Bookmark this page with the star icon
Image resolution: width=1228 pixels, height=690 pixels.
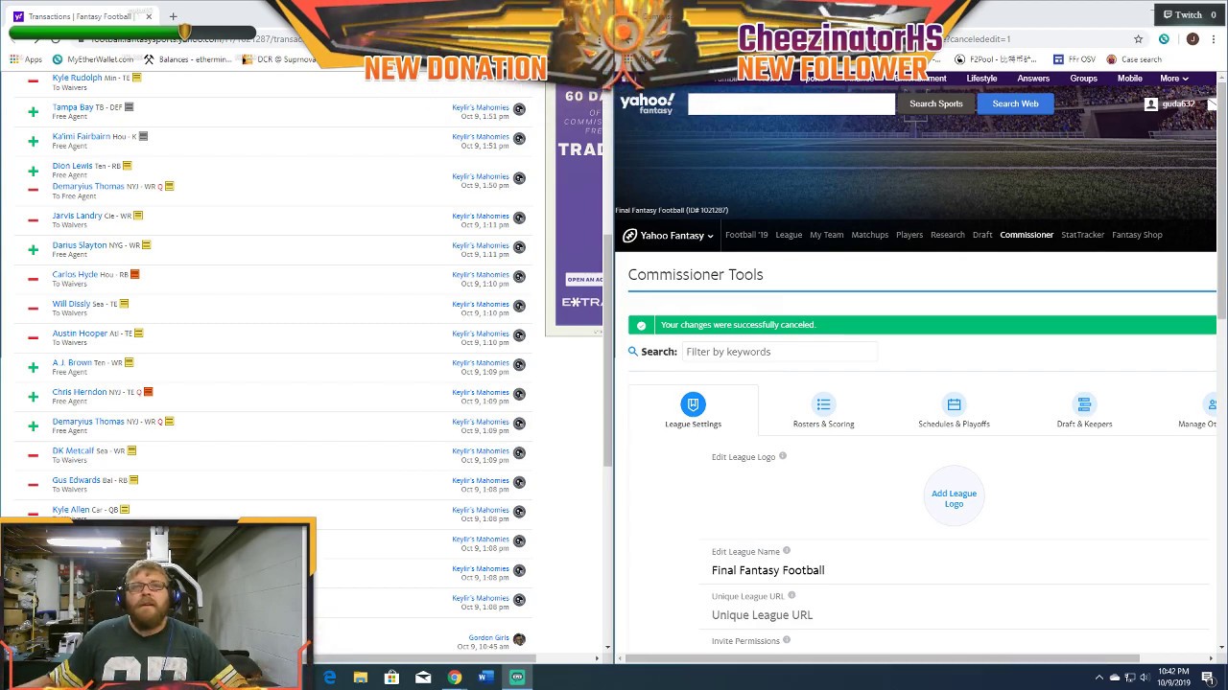point(1138,39)
